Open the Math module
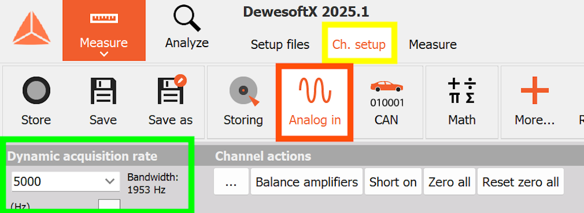584x213 pixels. coord(462,102)
